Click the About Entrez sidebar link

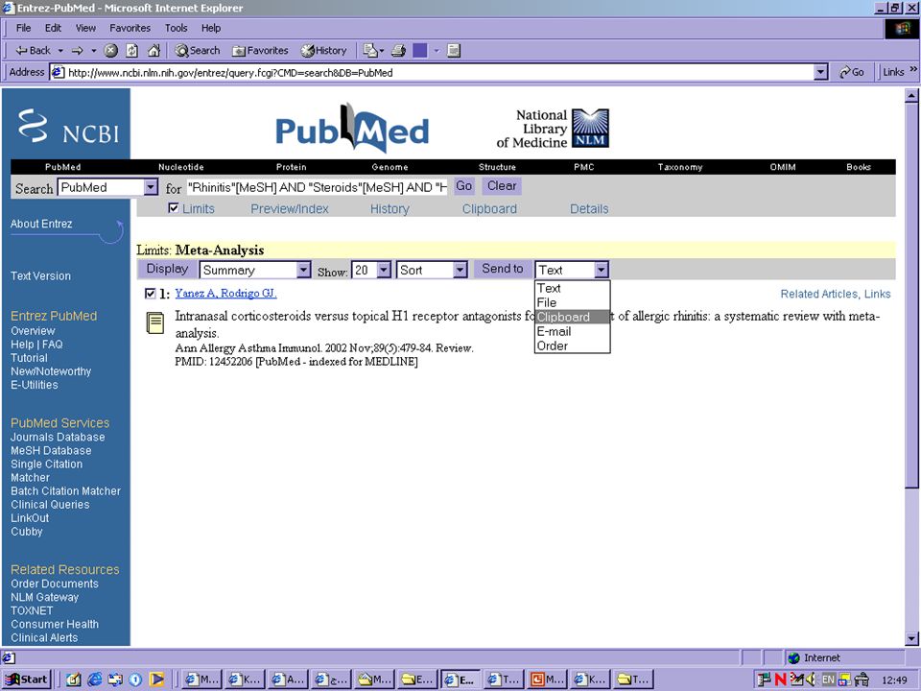click(x=41, y=224)
